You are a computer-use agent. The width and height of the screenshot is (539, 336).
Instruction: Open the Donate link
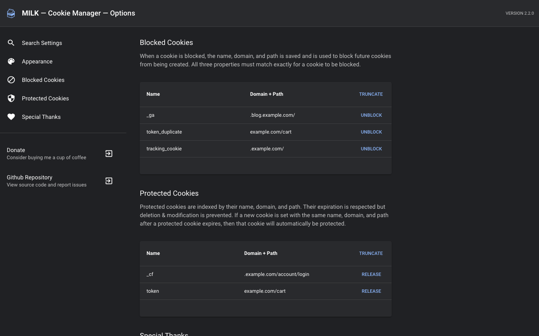(63, 154)
